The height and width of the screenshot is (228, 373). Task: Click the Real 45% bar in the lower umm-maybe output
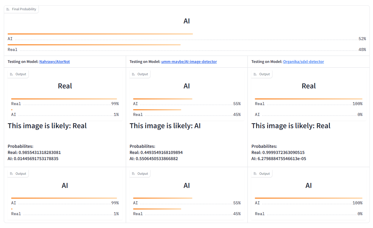click(x=157, y=209)
